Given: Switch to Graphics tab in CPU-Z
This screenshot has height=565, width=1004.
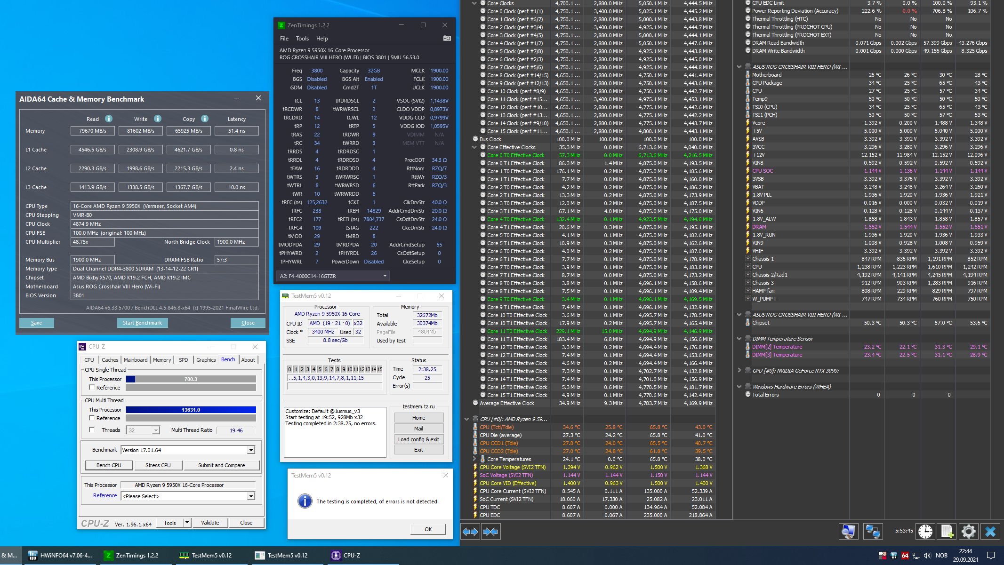Looking at the screenshot, I should [x=206, y=360].
